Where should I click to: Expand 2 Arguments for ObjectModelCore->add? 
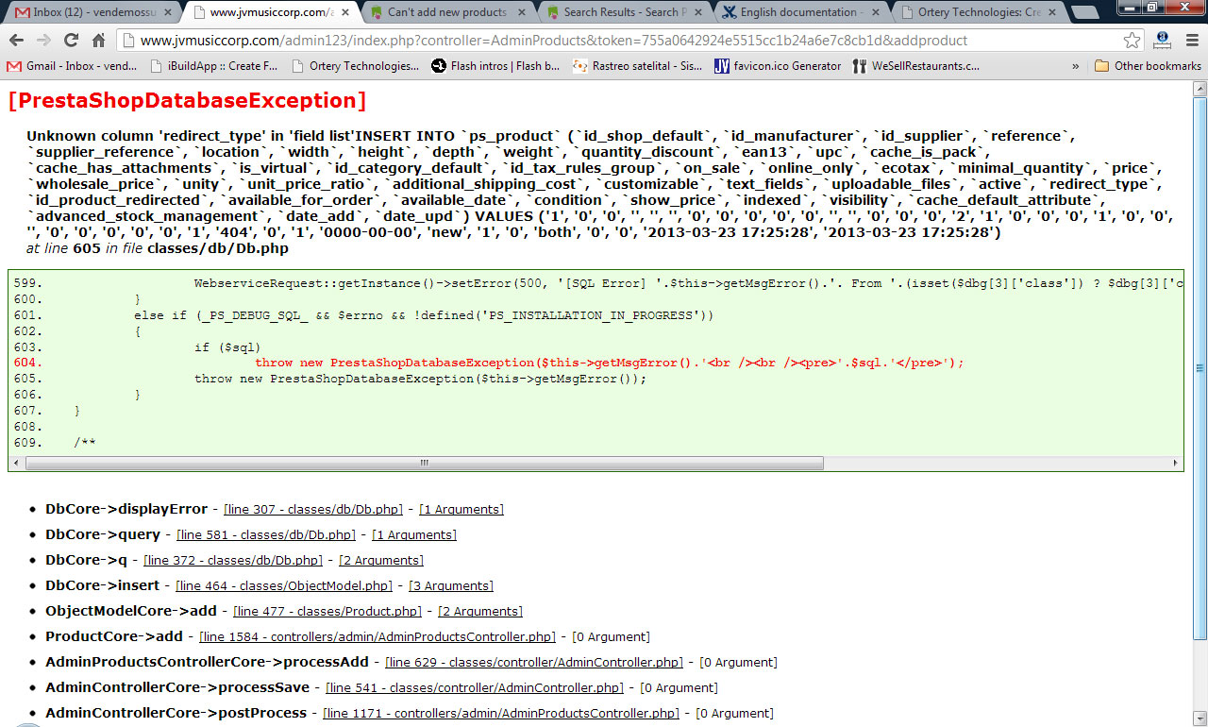coord(480,612)
